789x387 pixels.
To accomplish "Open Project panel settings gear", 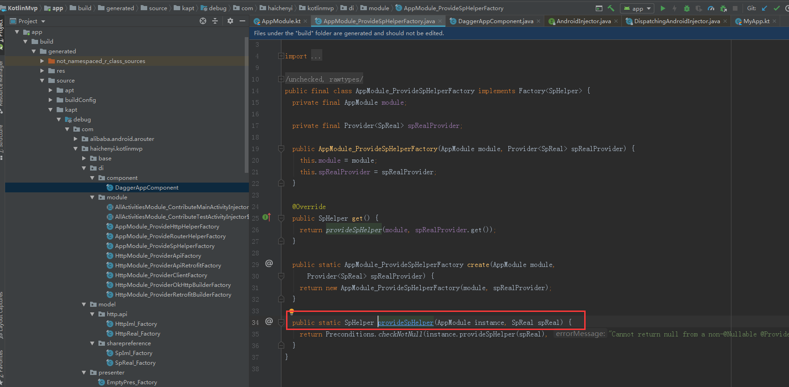I will (x=230, y=21).
